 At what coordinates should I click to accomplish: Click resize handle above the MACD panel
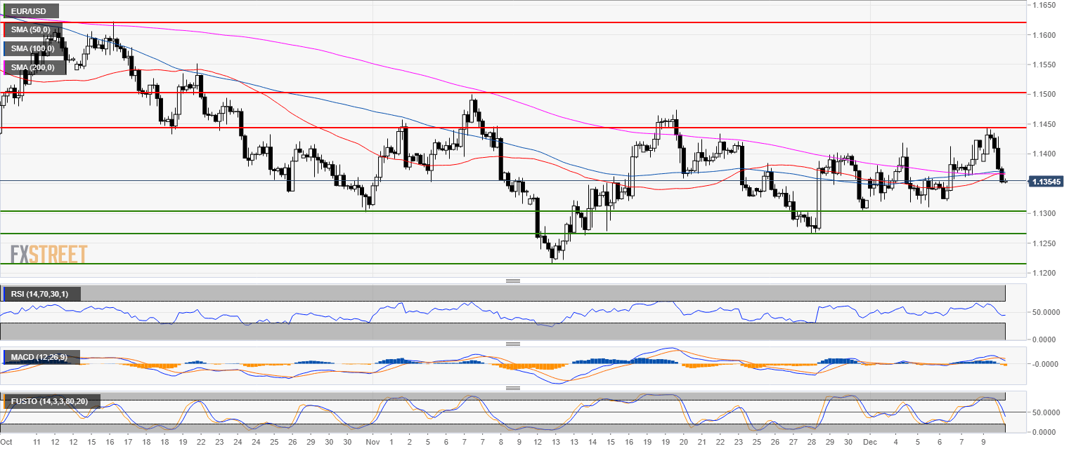[512, 344]
